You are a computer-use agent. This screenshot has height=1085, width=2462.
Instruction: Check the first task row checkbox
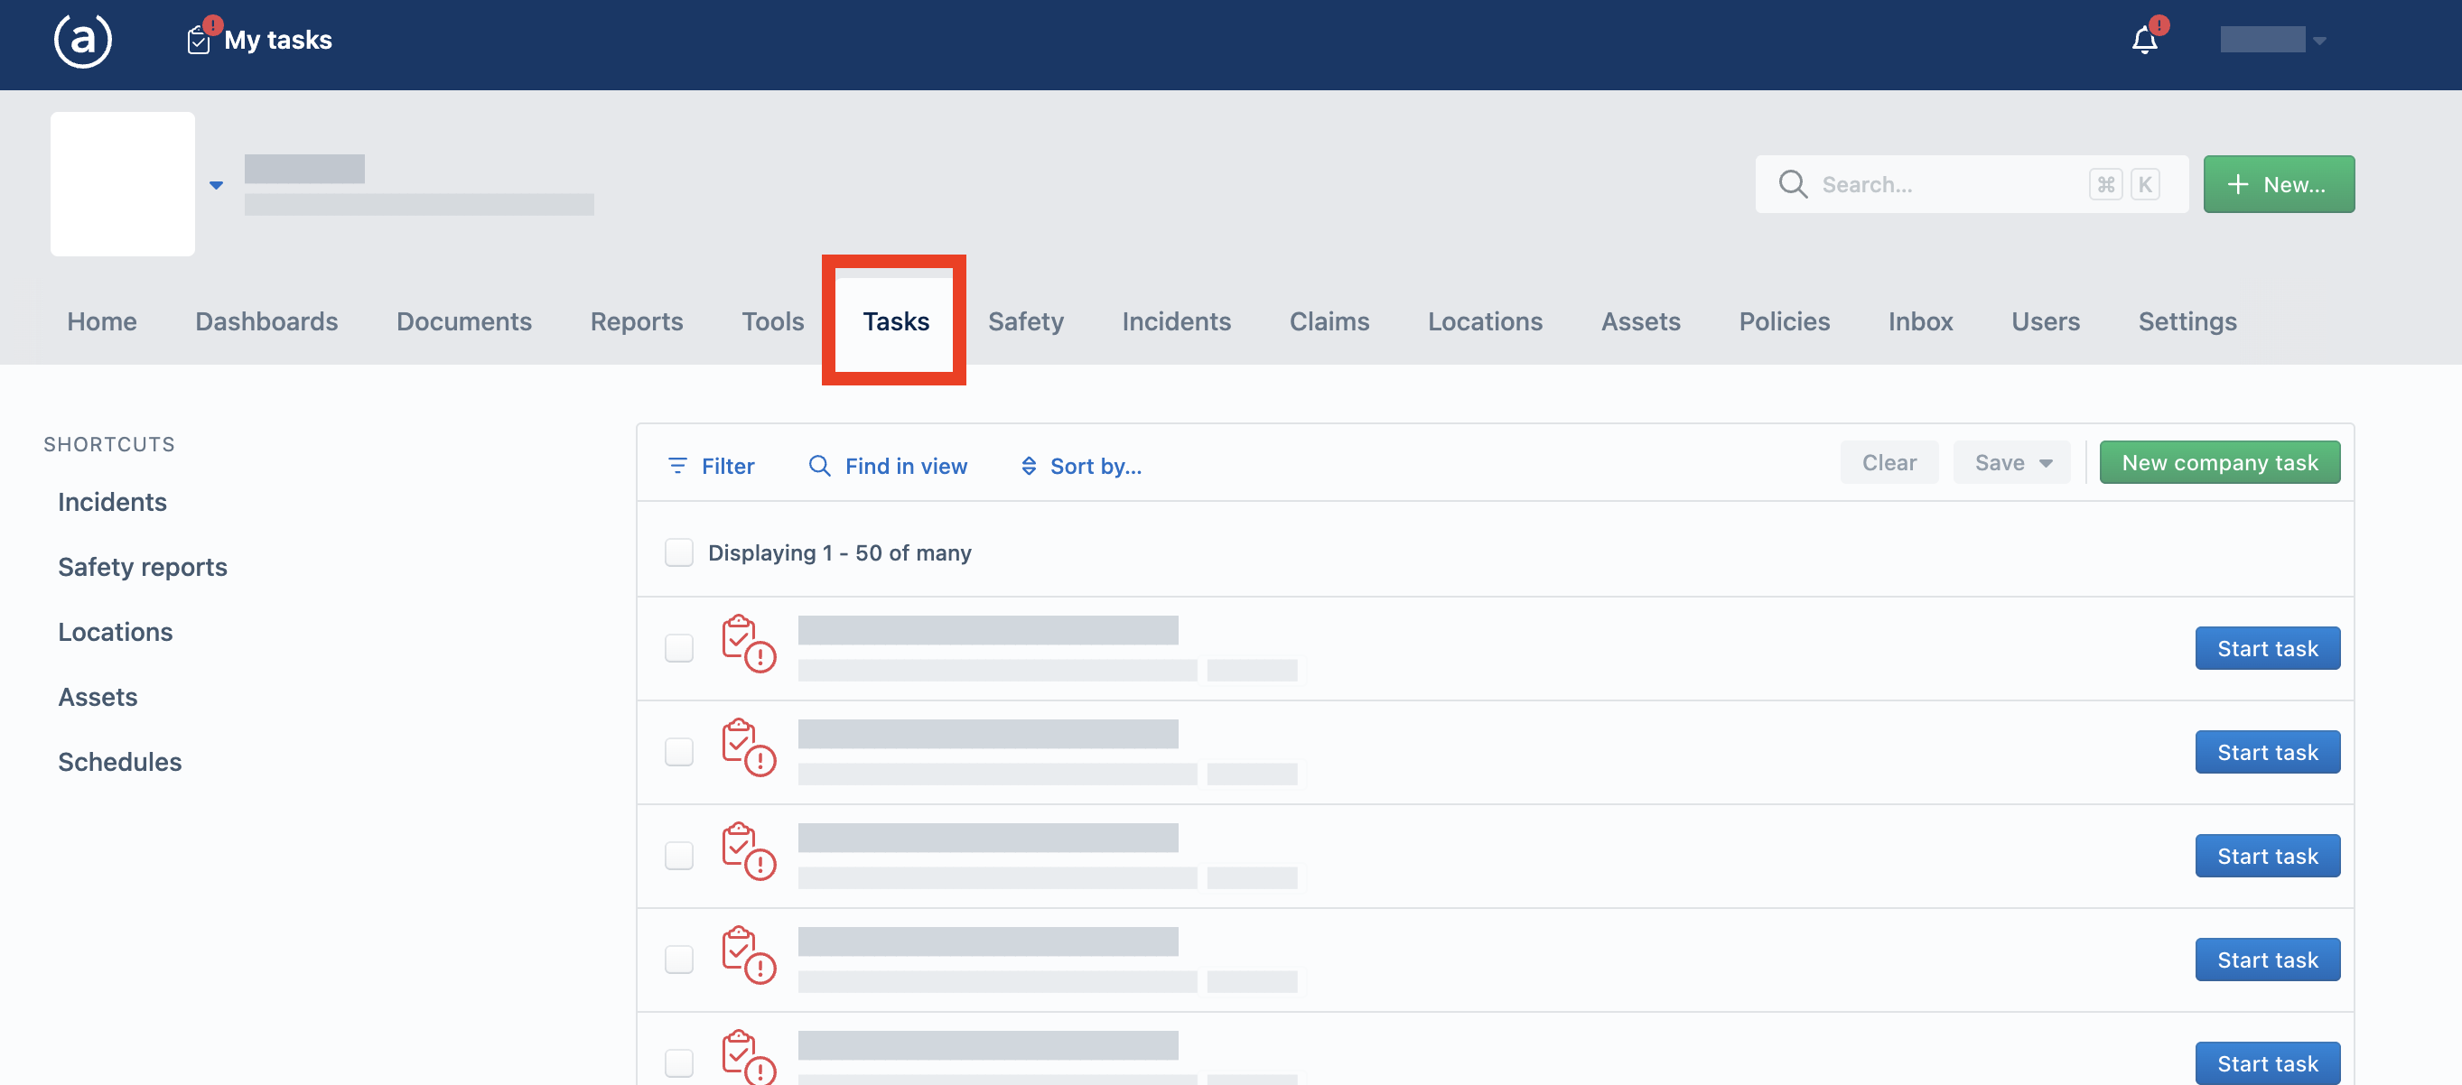[x=678, y=647]
